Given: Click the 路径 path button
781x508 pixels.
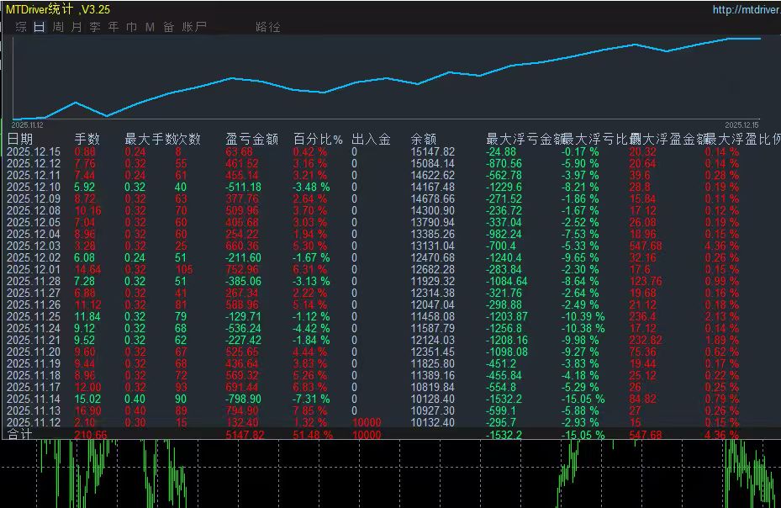Looking at the screenshot, I should (x=268, y=27).
